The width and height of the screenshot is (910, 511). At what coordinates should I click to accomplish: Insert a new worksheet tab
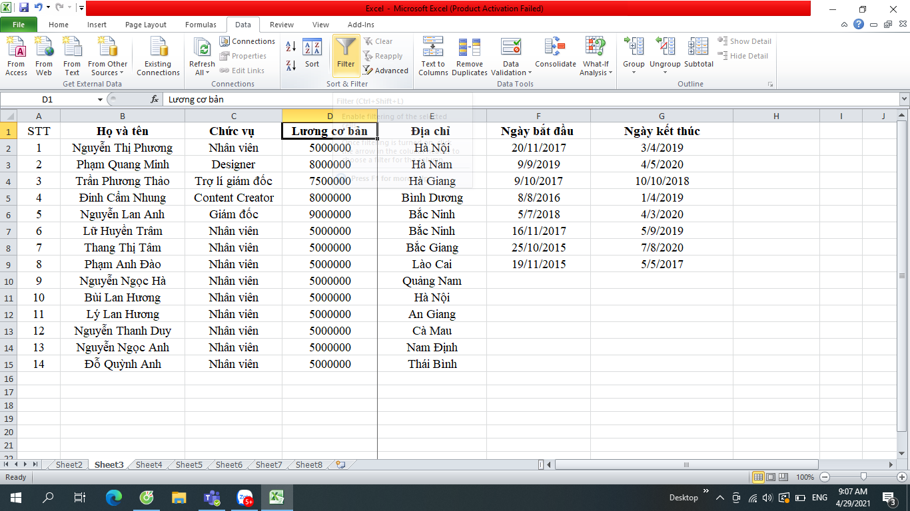point(340,464)
